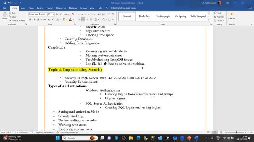Switch to Print Layout view in status bar
Image resolution: width=254 pixels, height=142 pixels.
[215, 133]
